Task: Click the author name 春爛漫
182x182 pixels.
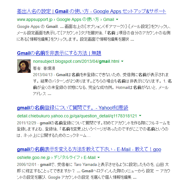Action: click(x=49, y=68)
